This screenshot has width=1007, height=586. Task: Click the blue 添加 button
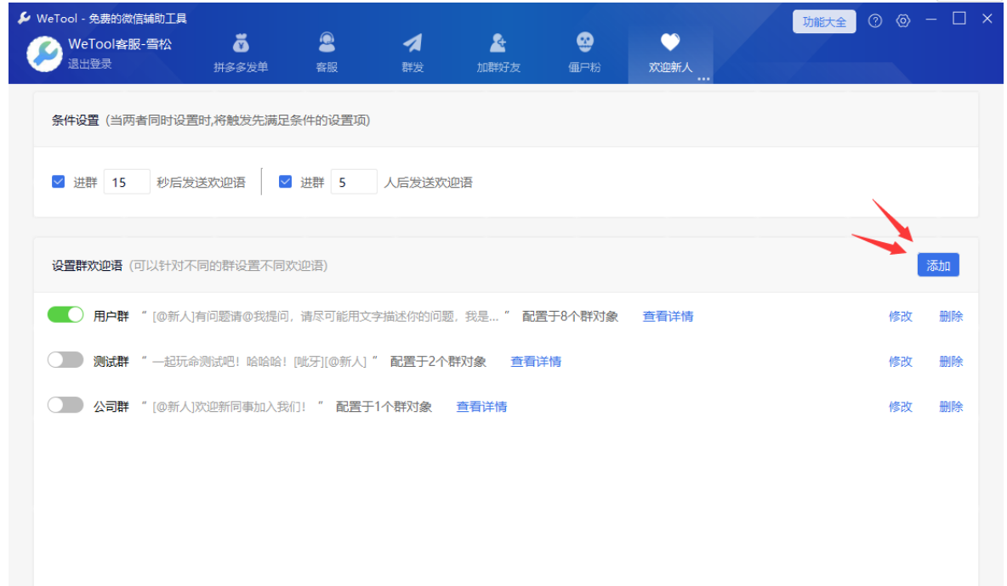click(938, 266)
